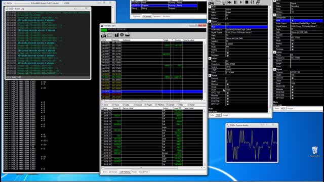Collapse the VCO section in voice receiver

210,7
